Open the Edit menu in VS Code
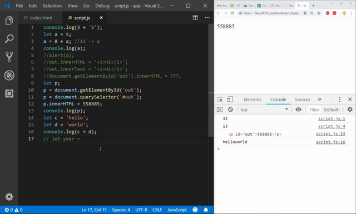This screenshot has width=356, height=214. (33, 6)
